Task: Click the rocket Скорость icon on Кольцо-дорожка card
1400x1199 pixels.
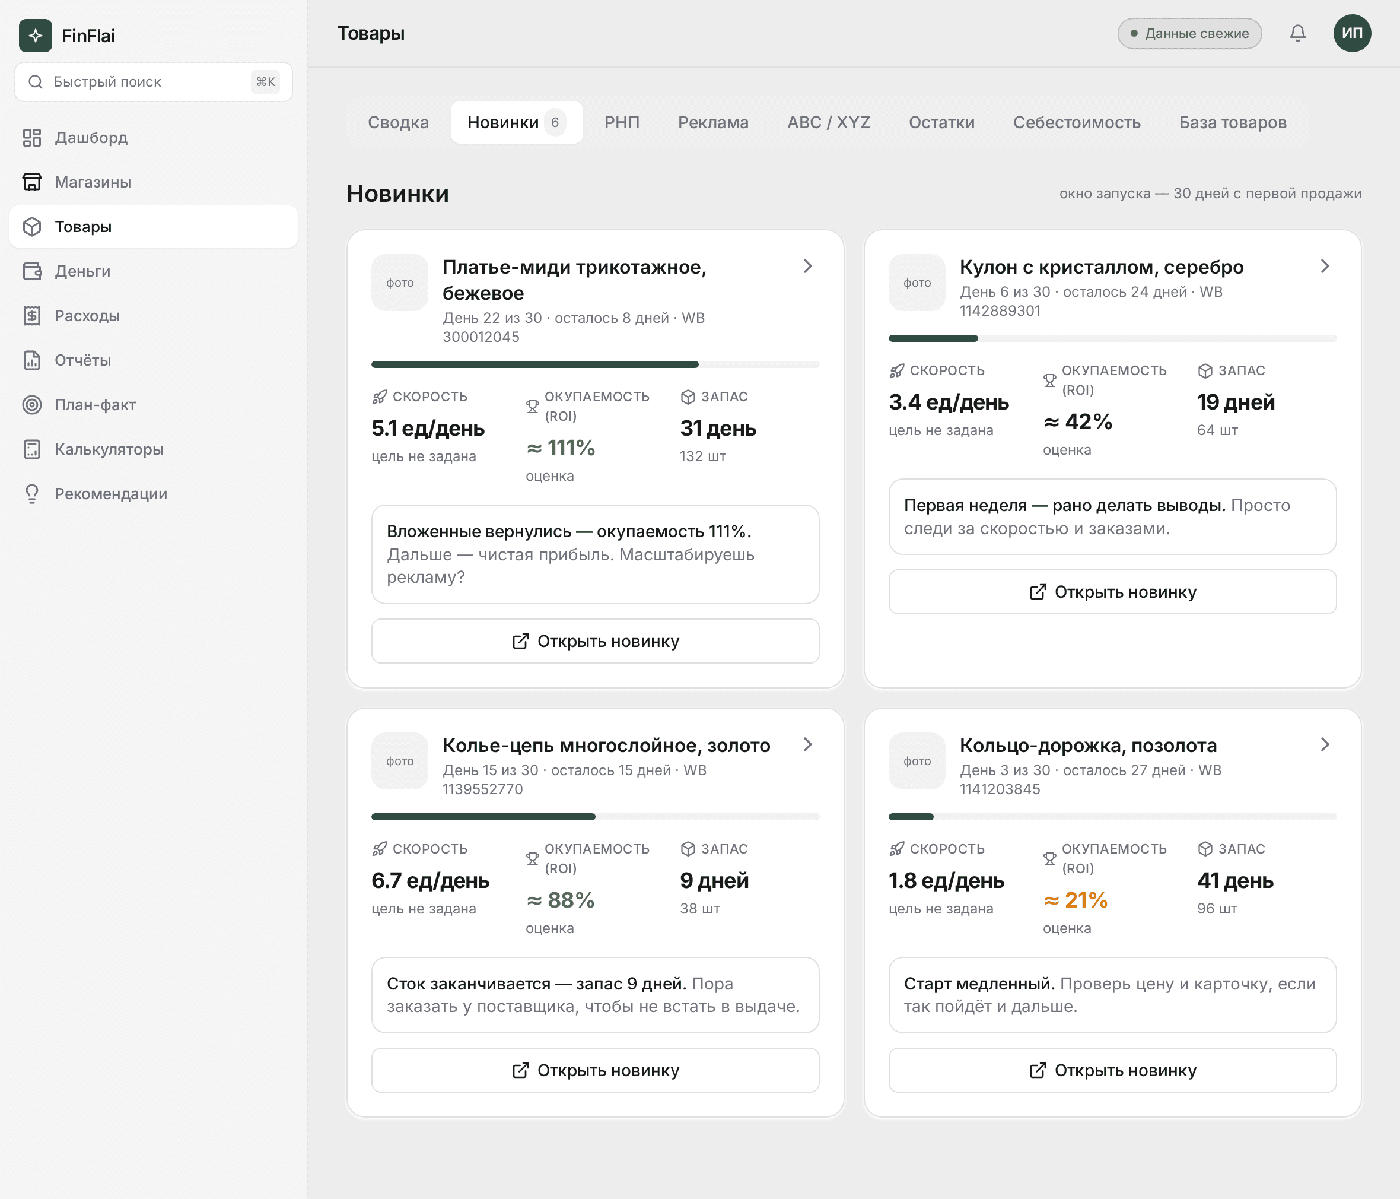Action: [x=896, y=849]
